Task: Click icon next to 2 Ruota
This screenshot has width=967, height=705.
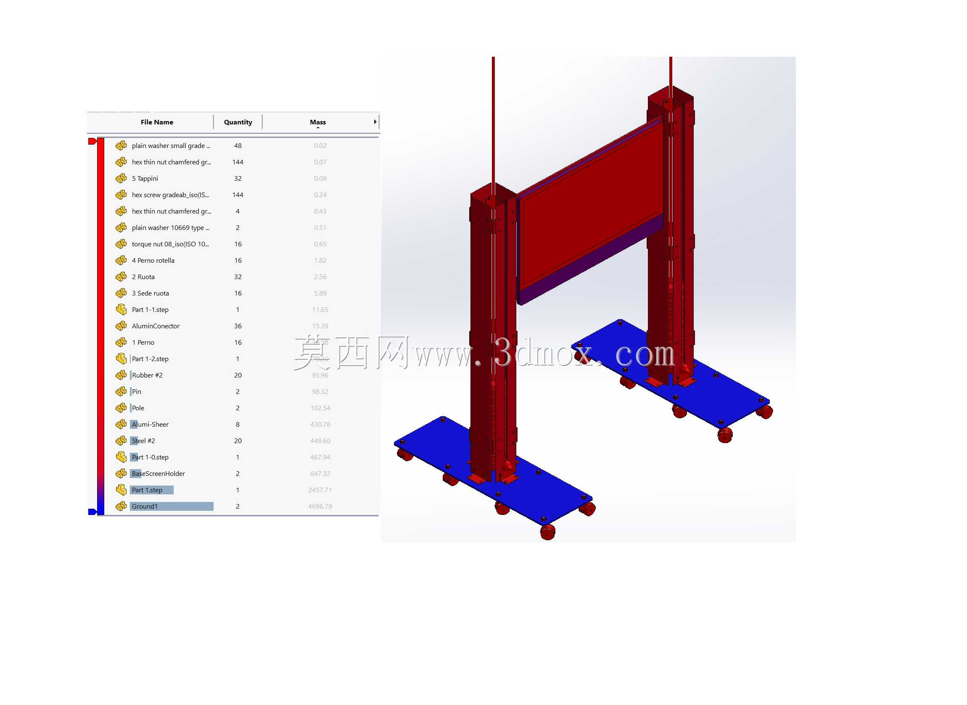Action: click(121, 277)
